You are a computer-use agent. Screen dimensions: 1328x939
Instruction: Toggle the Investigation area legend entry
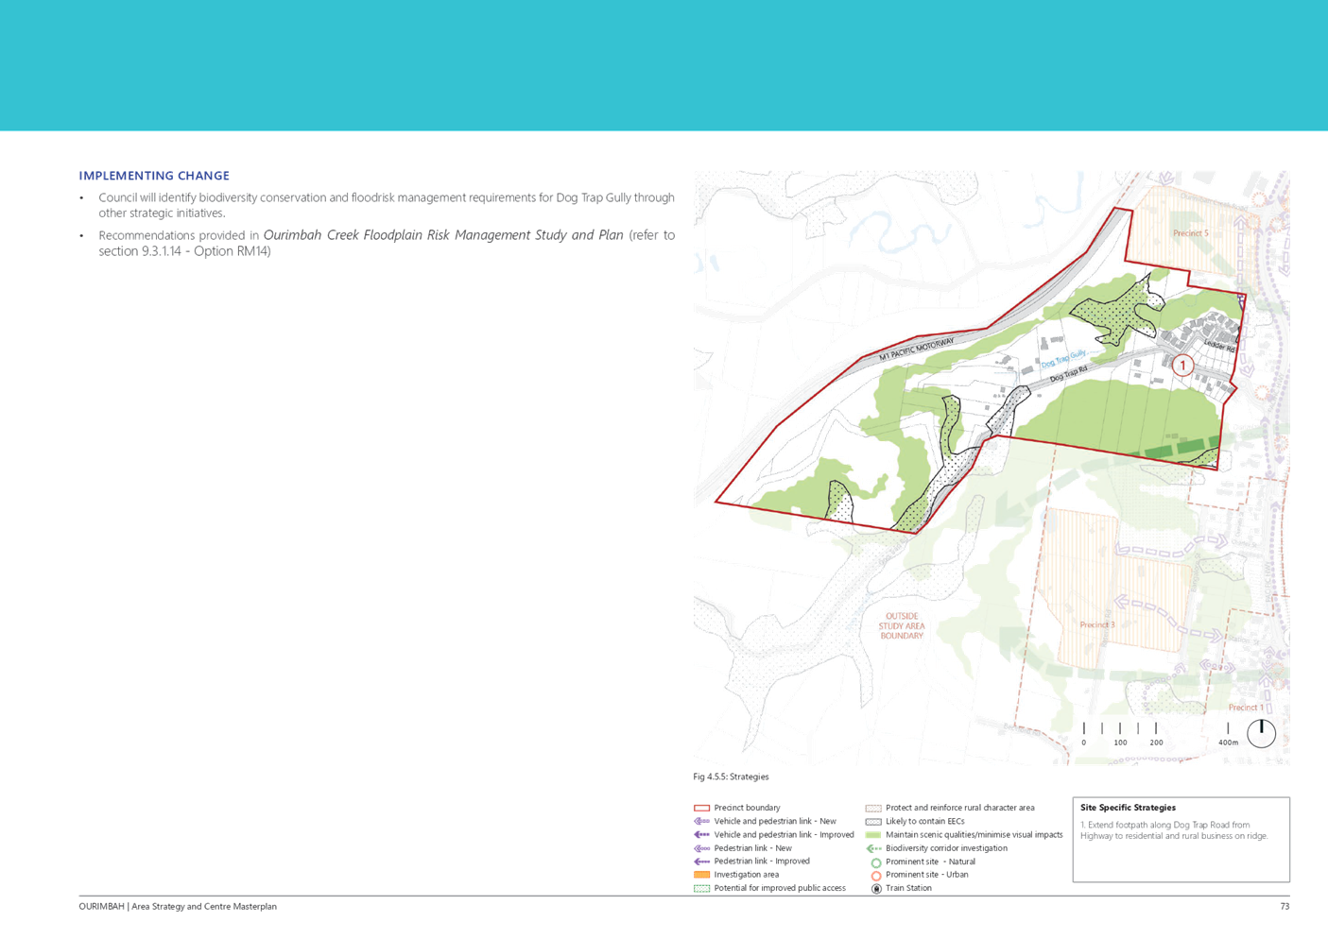[x=702, y=873]
